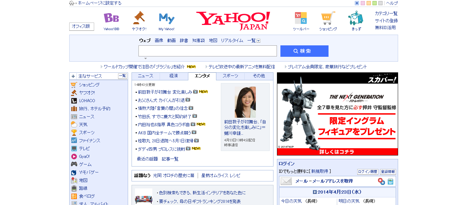Viewport: 467px width, 205px height.
Task: Select the 経済 tab
Action: tap(174, 76)
